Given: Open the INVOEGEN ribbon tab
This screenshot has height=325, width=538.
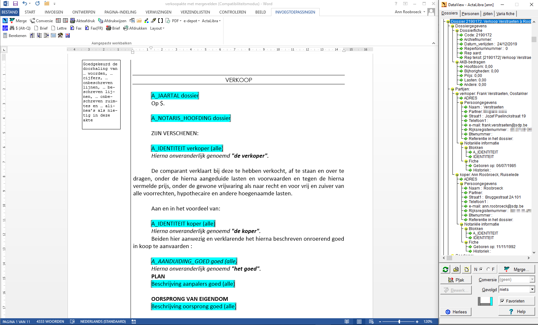Looking at the screenshot, I should (54, 12).
